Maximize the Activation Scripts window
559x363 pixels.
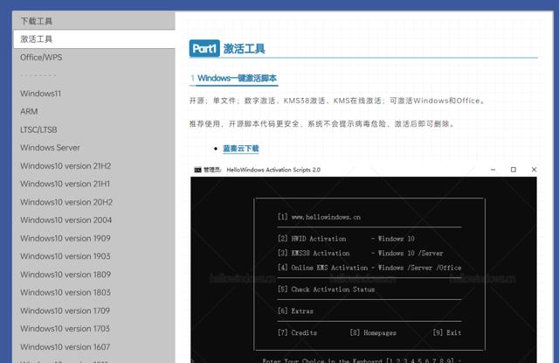click(514, 170)
